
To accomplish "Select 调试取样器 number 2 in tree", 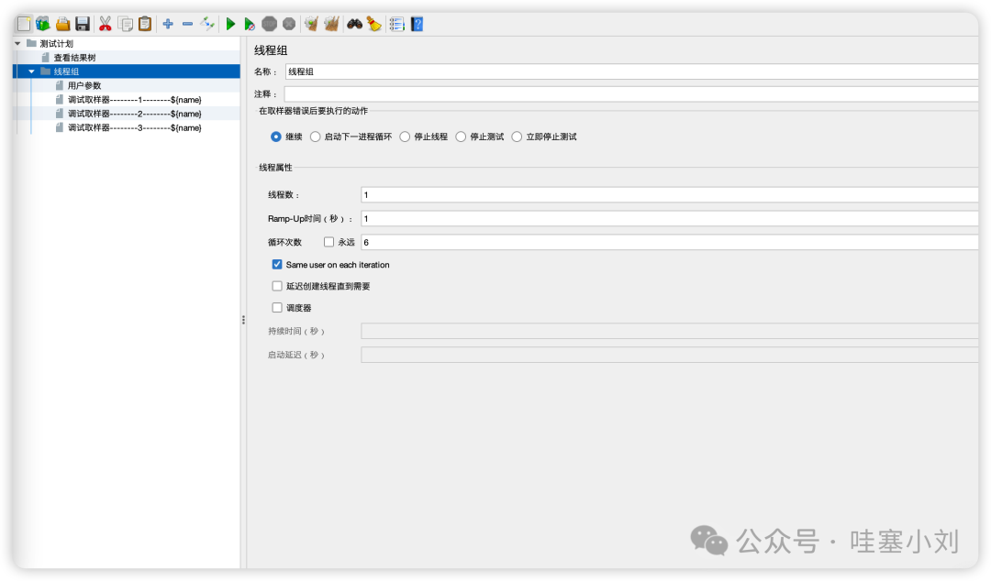I will click(x=135, y=114).
